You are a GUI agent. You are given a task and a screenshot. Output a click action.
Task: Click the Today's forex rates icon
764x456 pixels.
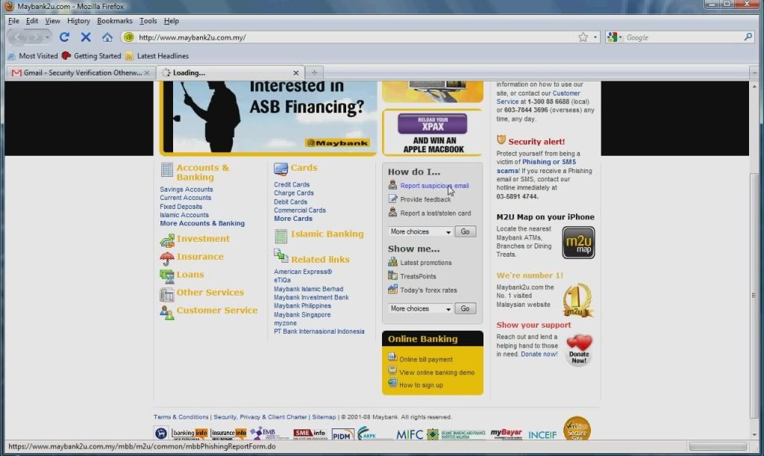tap(392, 289)
